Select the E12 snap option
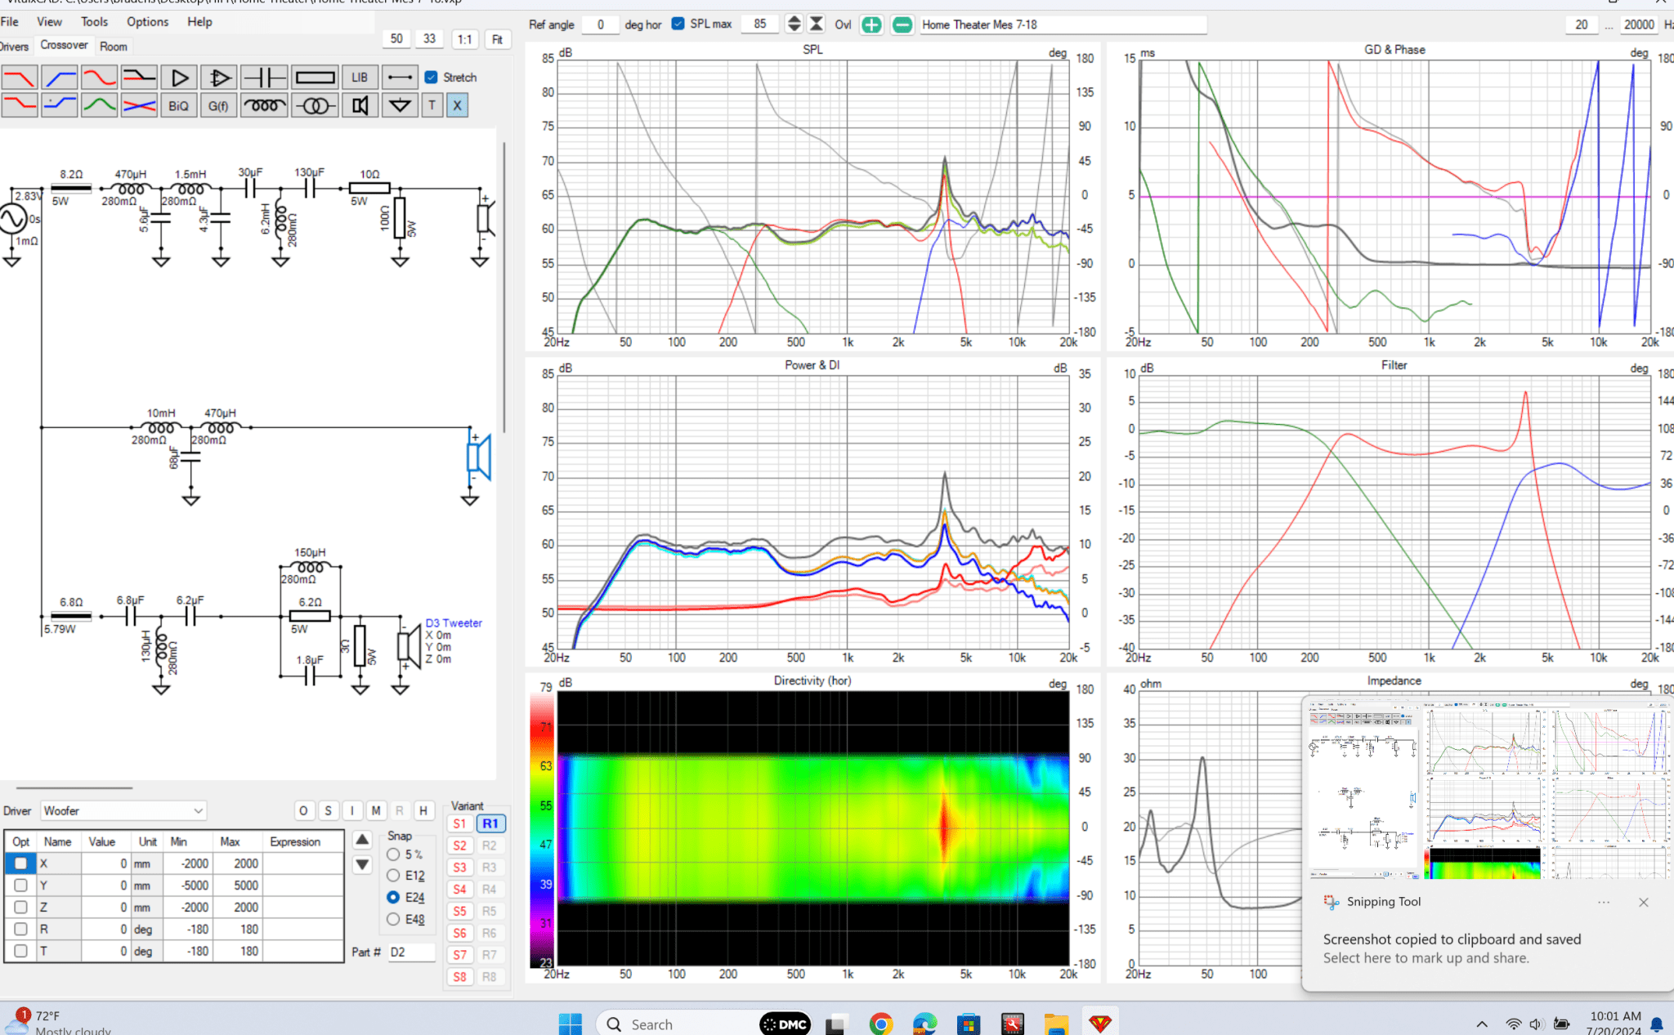Viewport: 1674px width, 1035px height. 393,876
